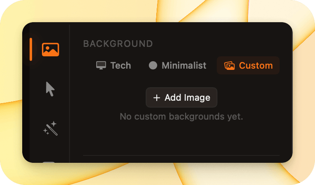Click the Add Image button
The width and height of the screenshot is (315, 185).
click(x=181, y=97)
